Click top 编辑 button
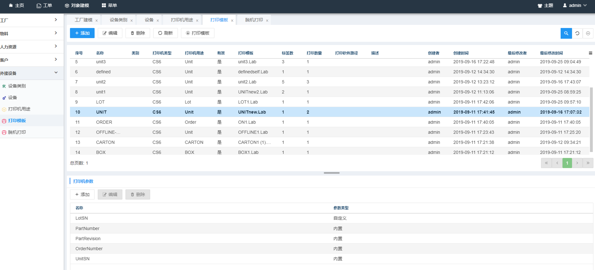The image size is (595, 270). (110, 33)
